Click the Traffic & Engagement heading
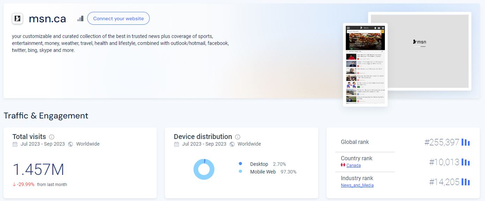This screenshot has height=201, width=485. click(x=46, y=116)
